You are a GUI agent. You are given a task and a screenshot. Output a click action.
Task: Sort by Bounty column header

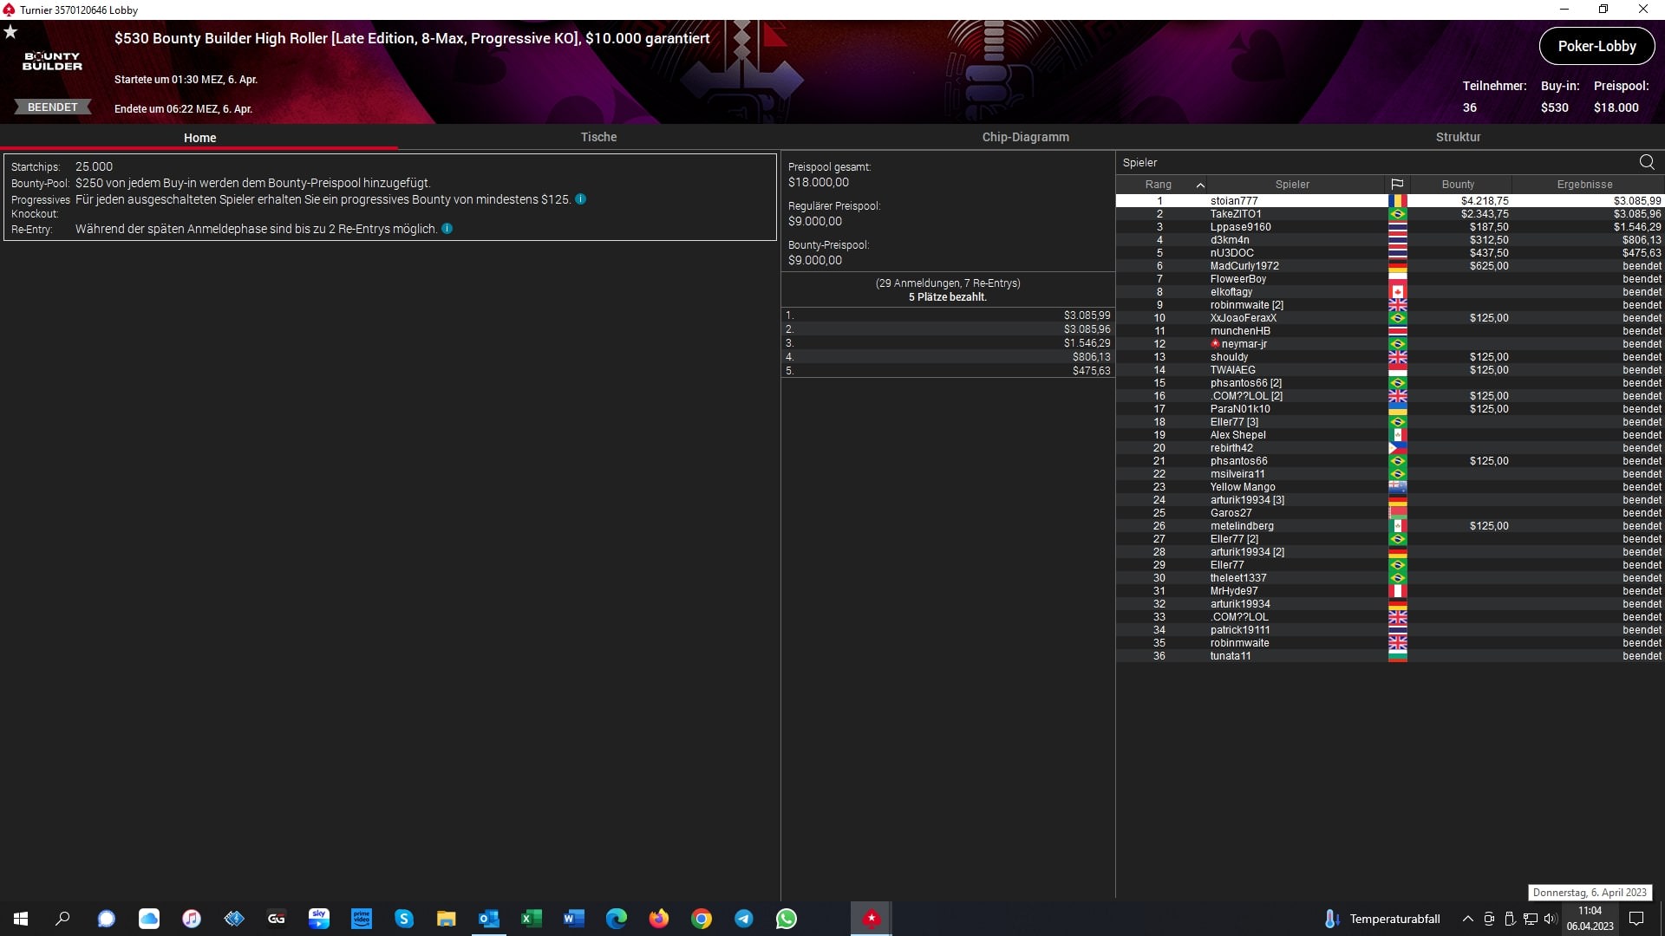tap(1458, 185)
